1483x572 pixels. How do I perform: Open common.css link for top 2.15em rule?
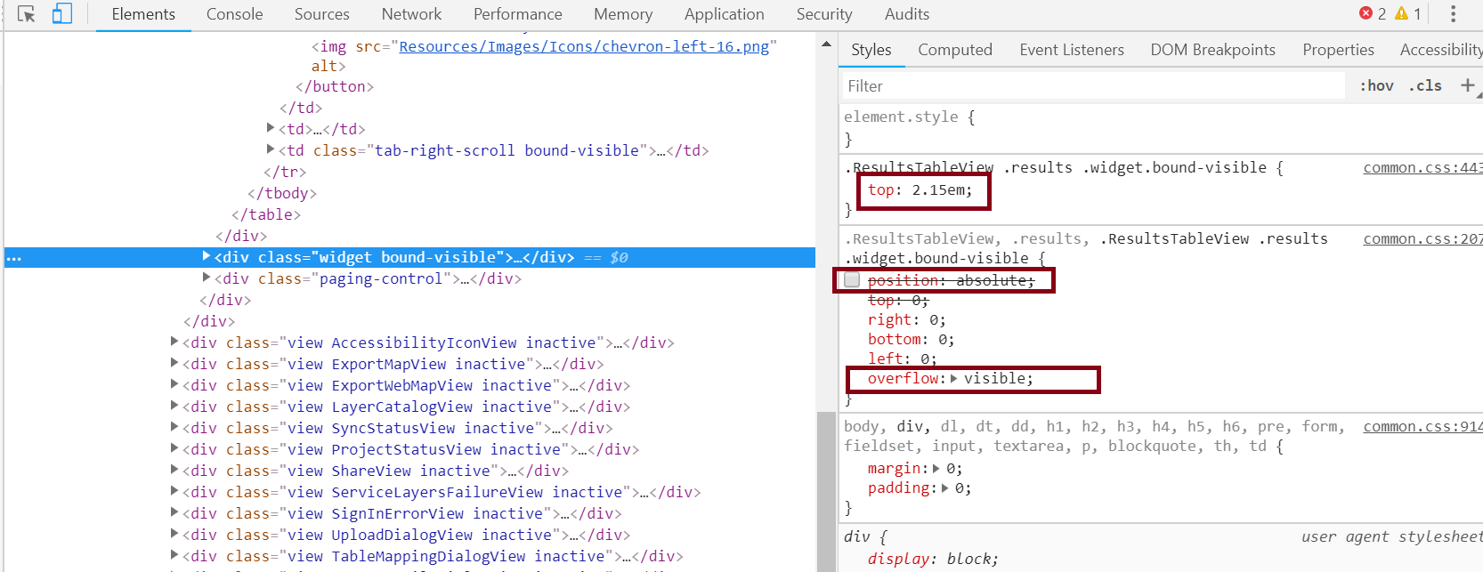tap(1422, 168)
